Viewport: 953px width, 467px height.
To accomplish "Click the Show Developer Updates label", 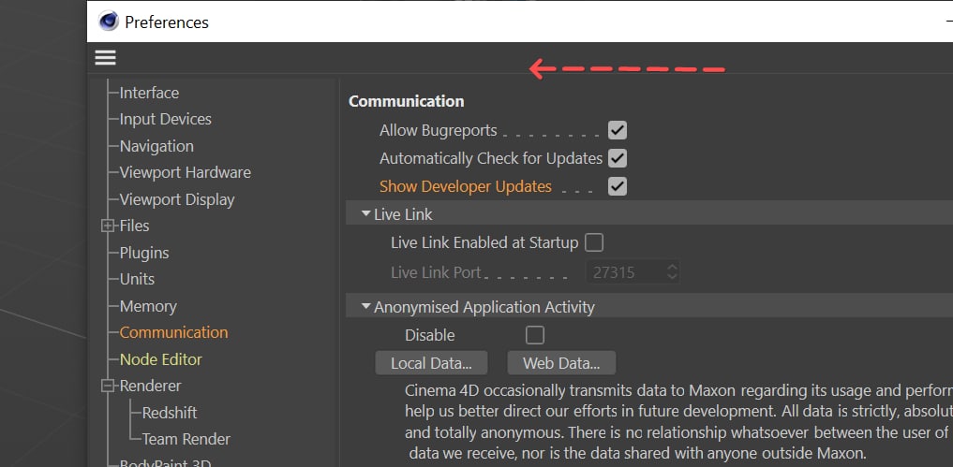I will pyautogui.click(x=466, y=186).
